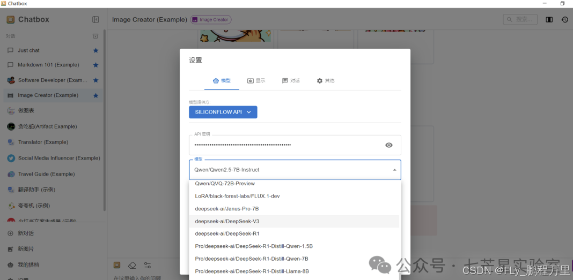Open Social Media Influencer (Example) conversation
The height and width of the screenshot is (280, 573).
(53, 158)
